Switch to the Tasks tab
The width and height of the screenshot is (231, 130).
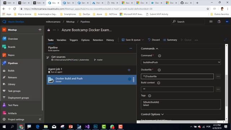pos(51,40)
